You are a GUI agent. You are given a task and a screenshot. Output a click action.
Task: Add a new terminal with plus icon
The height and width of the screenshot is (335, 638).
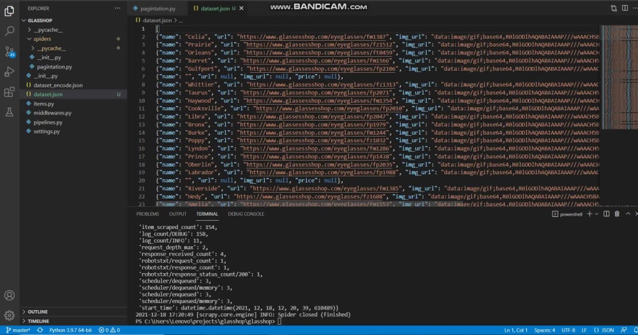coord(589,214)
